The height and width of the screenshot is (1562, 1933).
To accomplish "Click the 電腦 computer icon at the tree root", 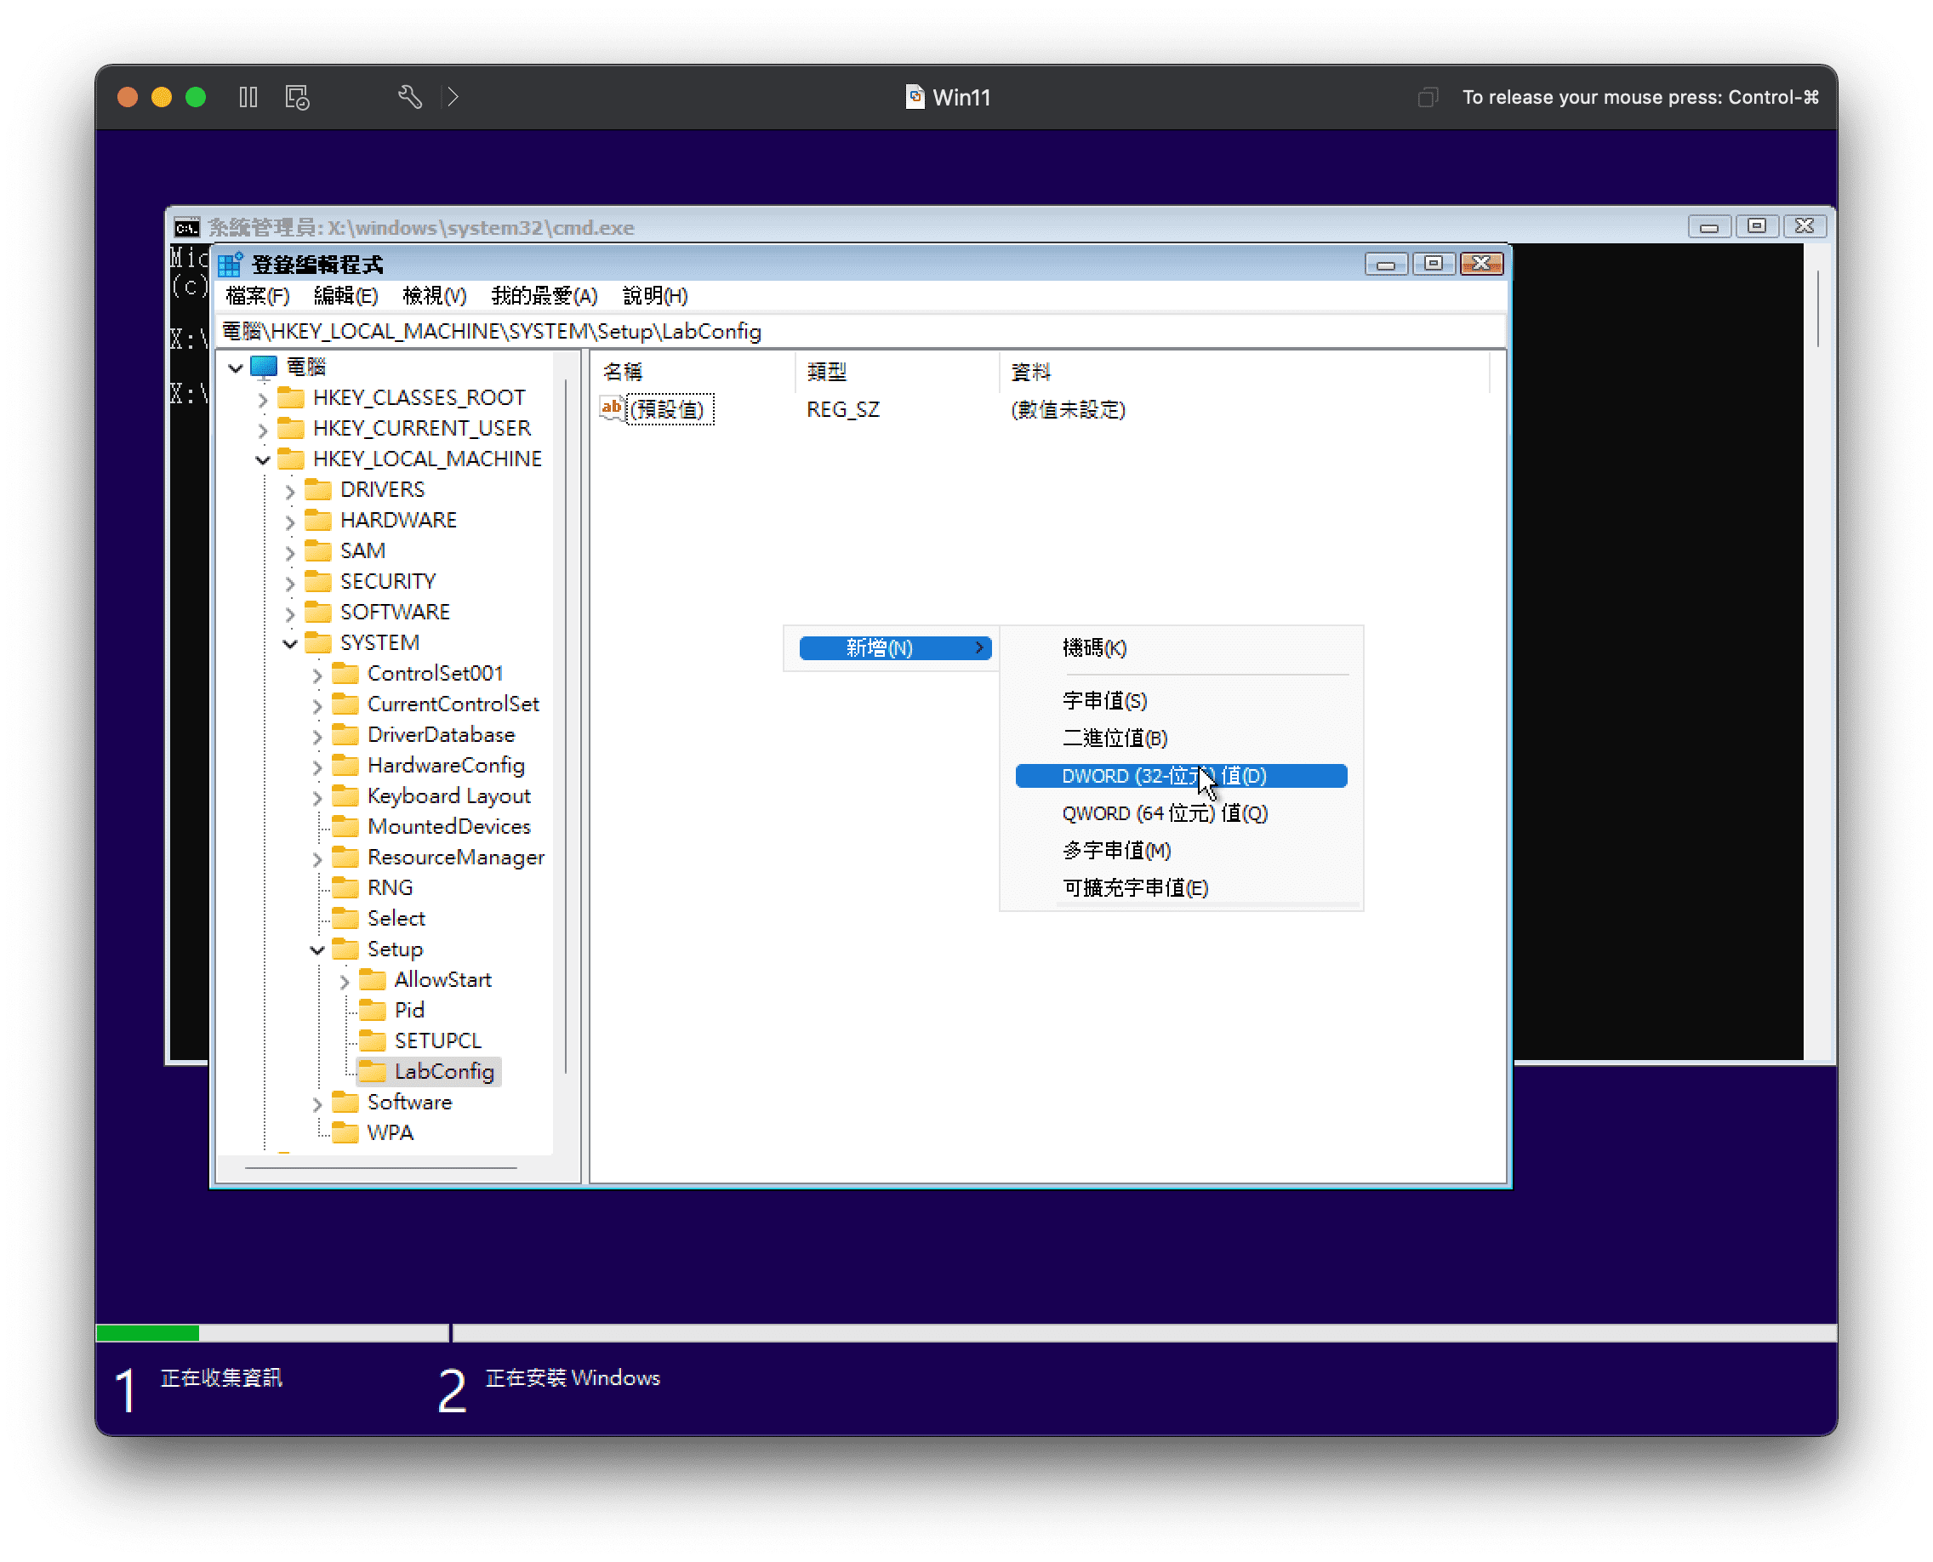I will pos(264,366).
